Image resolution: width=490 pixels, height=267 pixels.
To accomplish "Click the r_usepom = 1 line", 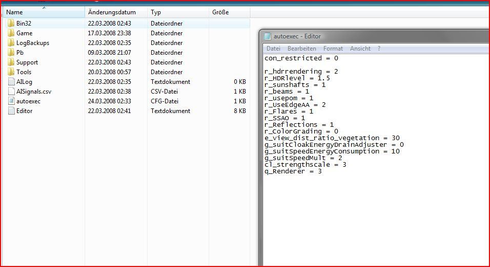I will pyautogui.click(x=289, y=98).
